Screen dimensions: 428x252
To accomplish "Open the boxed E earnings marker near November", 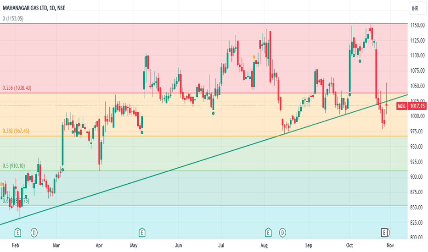I will 384,233.
